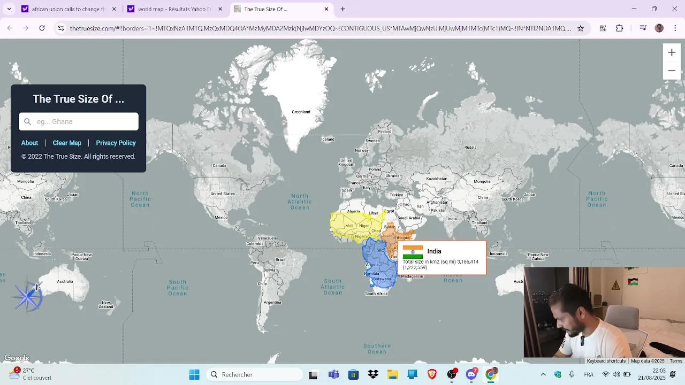Open the media controls toolbar icon

click(x=643, y=28)
